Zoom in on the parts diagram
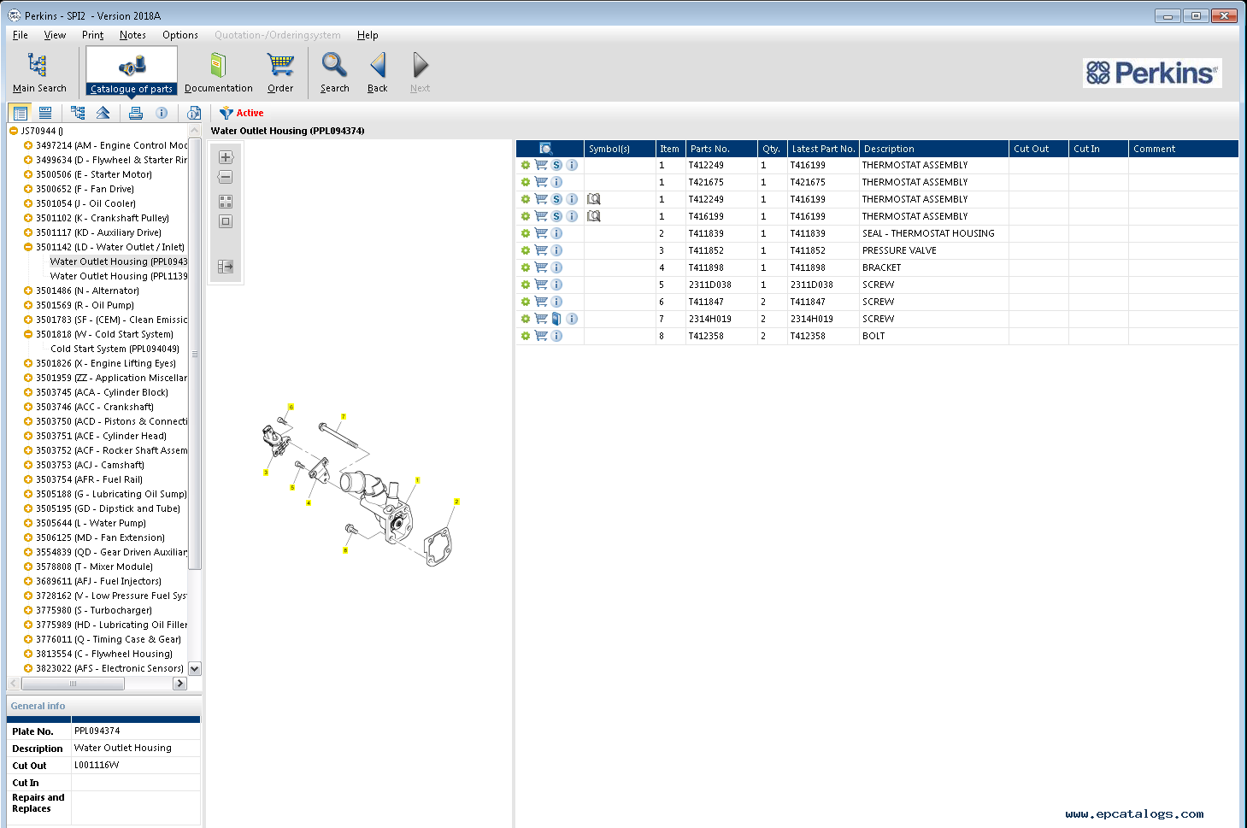 click(226, 157)
